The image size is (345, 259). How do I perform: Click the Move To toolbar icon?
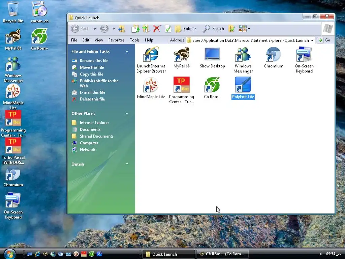(146, 29)
